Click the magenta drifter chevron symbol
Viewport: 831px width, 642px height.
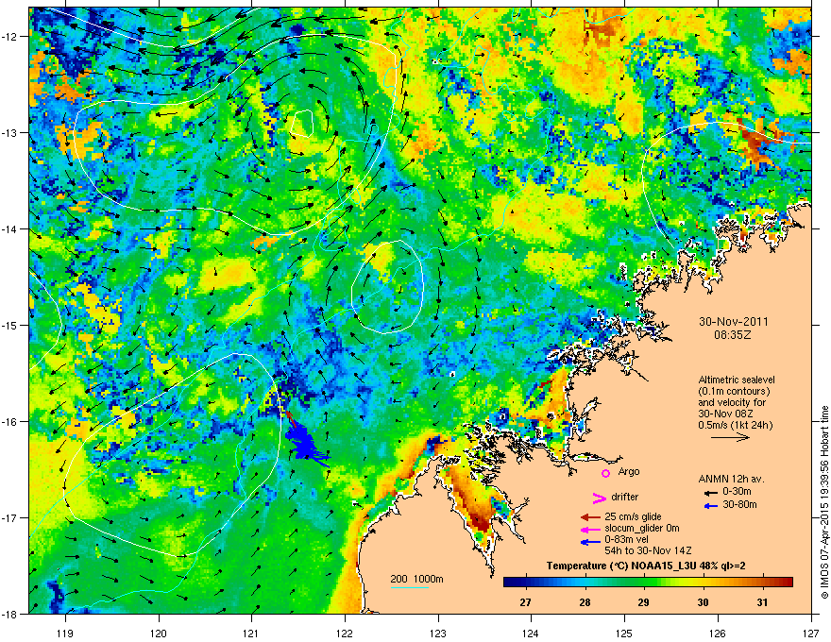(x=599, y=498)
